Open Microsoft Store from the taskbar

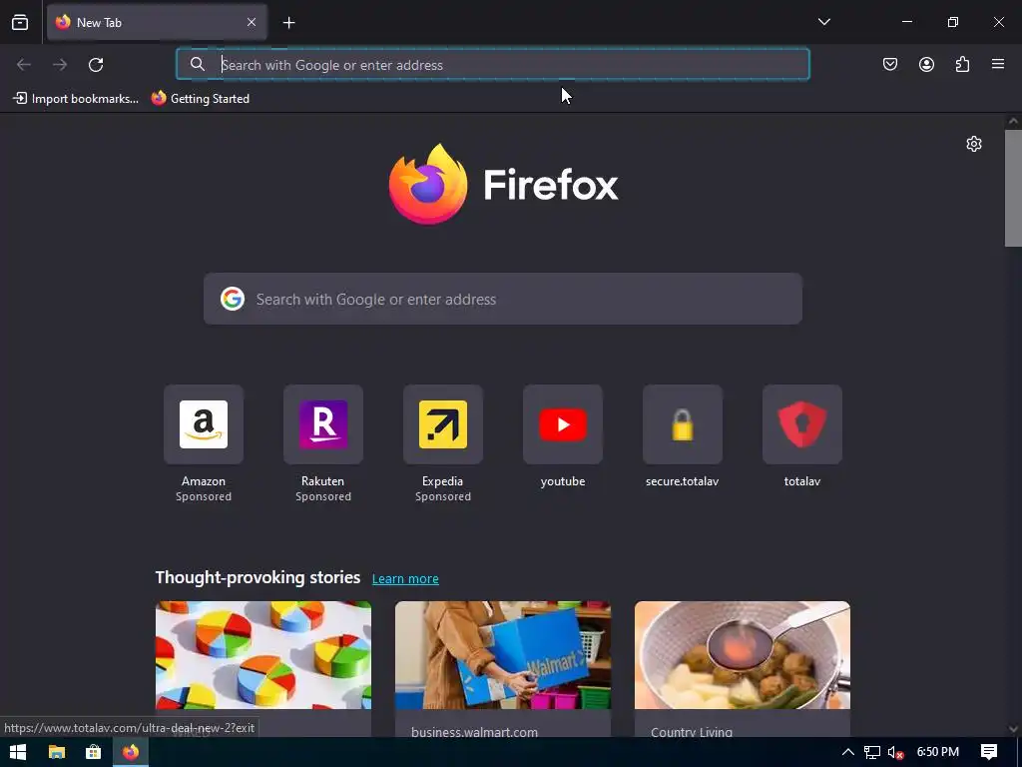coord(93,752)
